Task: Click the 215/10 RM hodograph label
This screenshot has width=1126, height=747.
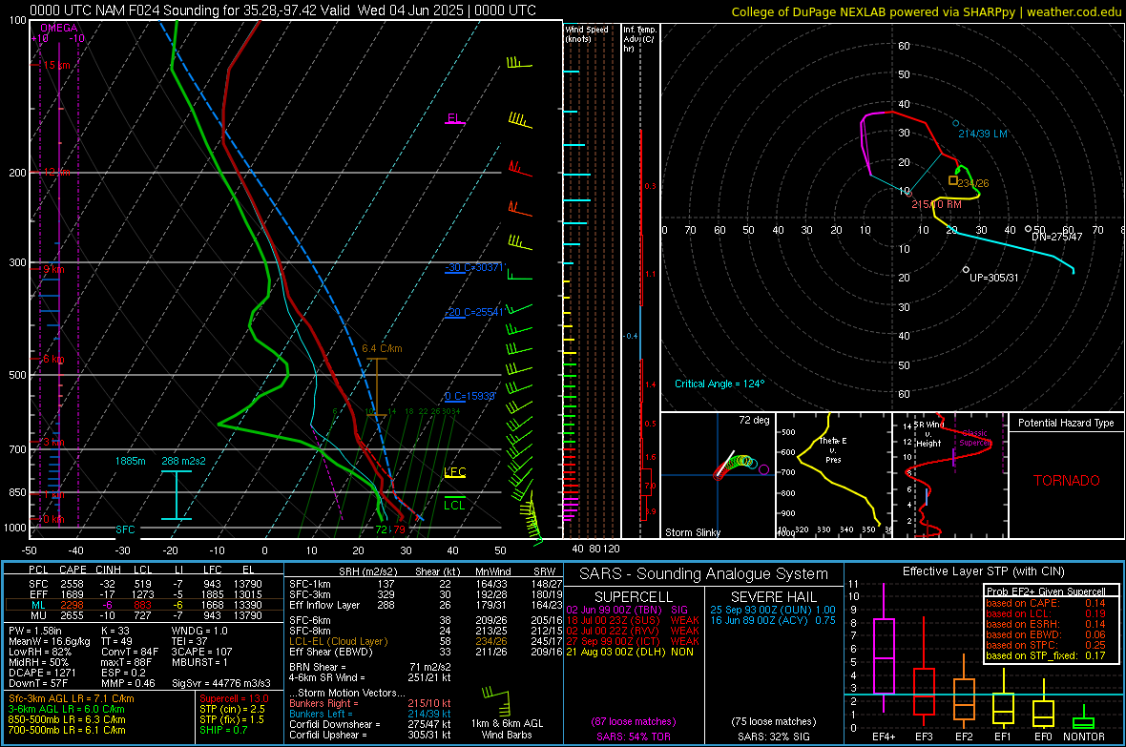Action: point(936,204)
